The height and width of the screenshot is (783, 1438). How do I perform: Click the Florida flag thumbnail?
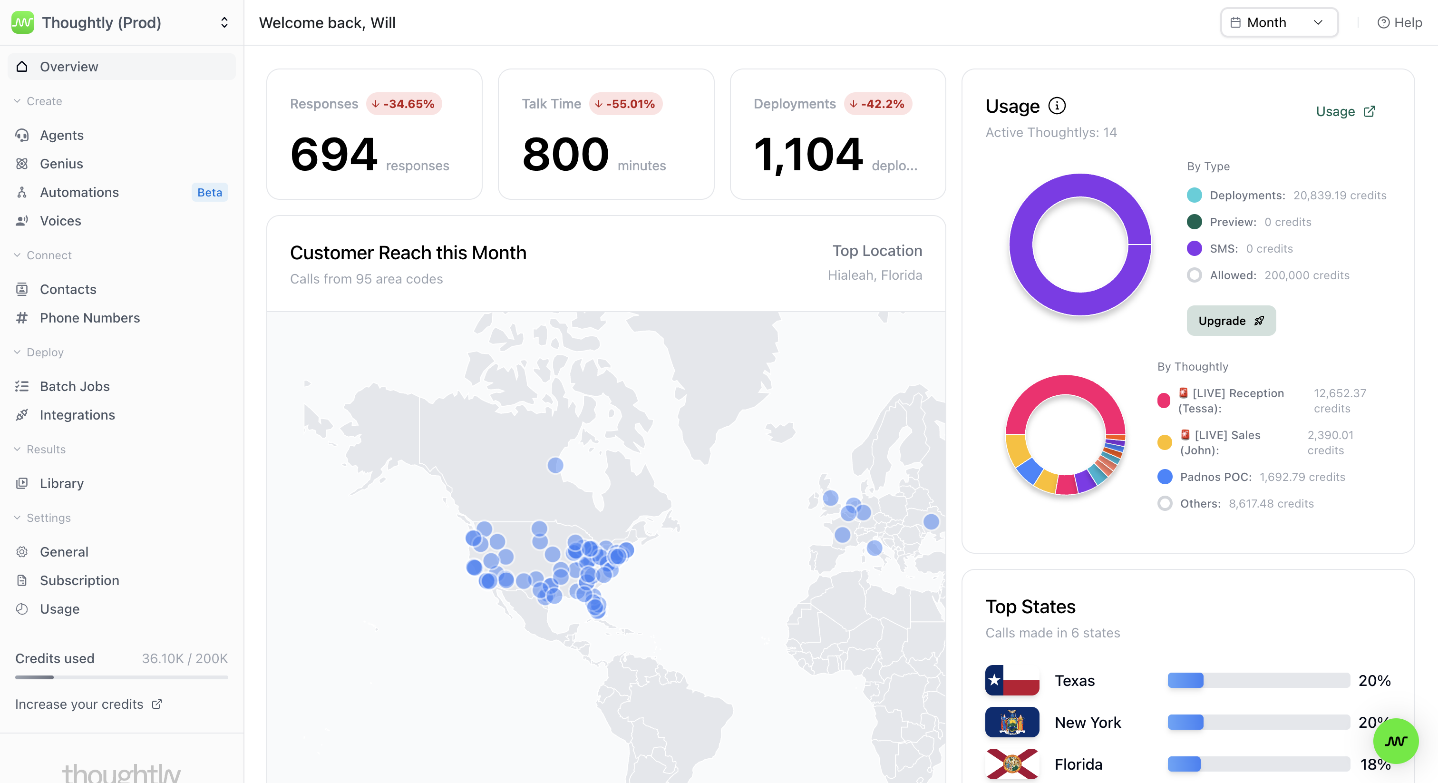[x=1012, y=764]
